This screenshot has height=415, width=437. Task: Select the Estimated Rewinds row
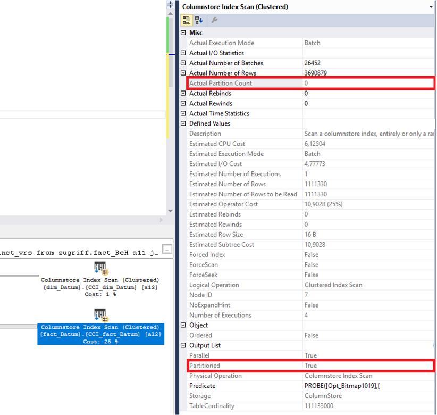(311, 224)
